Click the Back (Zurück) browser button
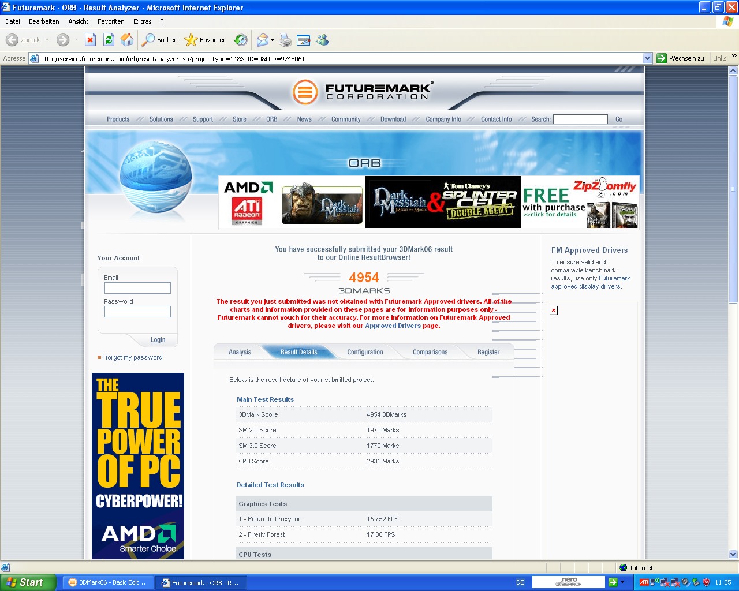The width and height of the screenshot is (739, 591). [23, 40]
